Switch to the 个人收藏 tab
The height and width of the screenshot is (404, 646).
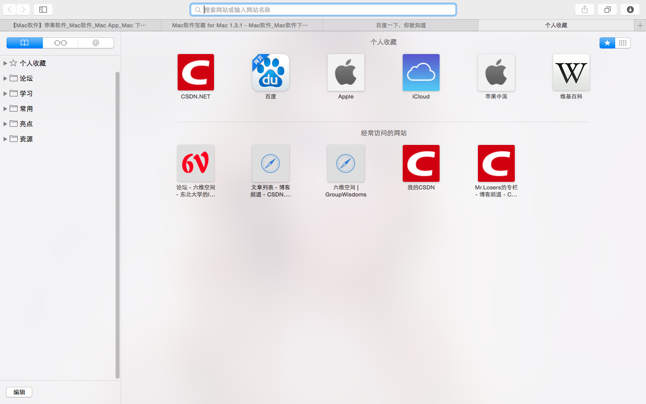pyautogui.click(x=556, y=25)
